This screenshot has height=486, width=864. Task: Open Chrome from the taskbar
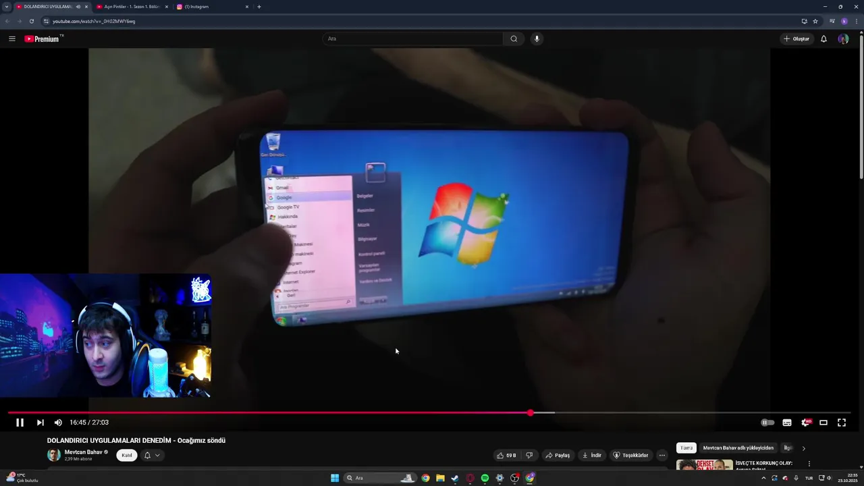(x=425, y=478)
